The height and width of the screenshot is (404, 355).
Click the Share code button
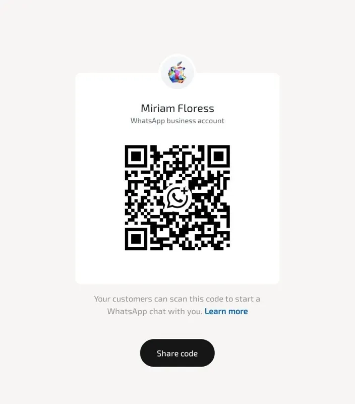(177, 353)
